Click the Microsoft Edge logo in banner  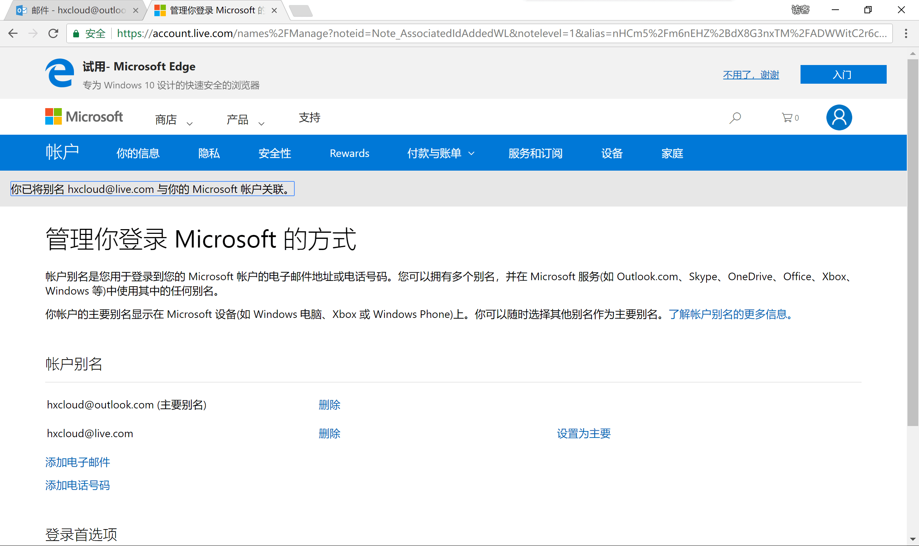(x=60, y=73)
